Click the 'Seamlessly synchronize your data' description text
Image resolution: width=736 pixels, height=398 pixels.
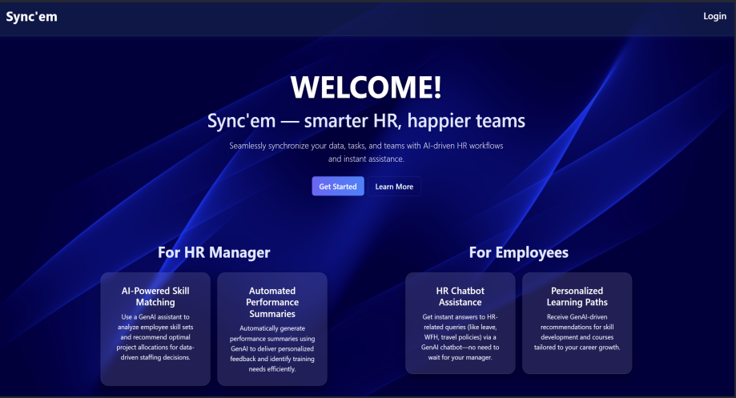coord(366,152)
